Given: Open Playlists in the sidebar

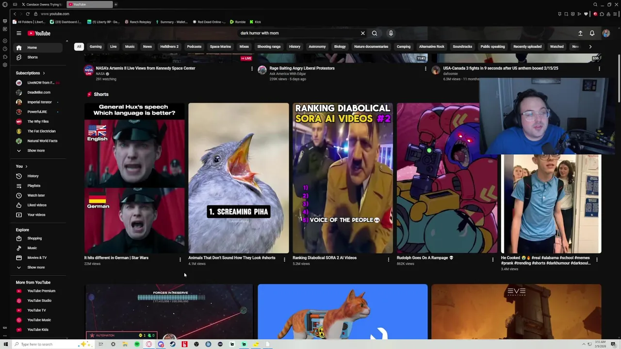Looking at the screenshot, I should (x=38, y=186).
